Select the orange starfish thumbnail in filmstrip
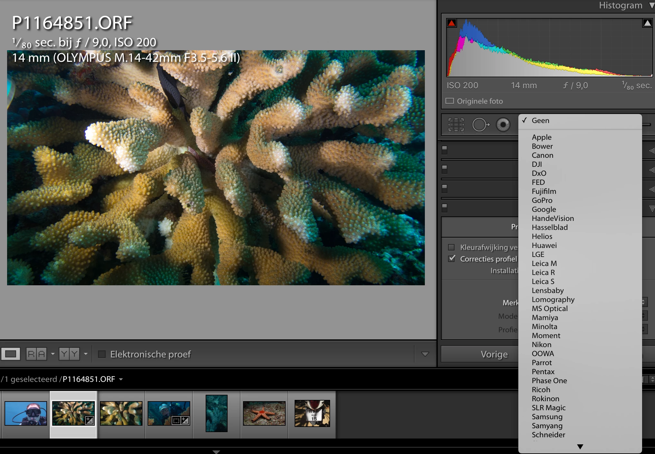 click(264, 413)
